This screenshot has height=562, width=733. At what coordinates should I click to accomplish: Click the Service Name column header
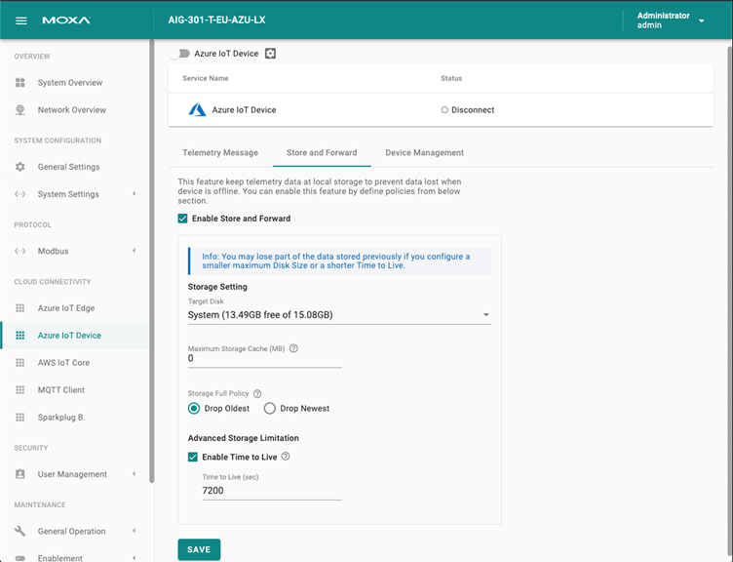206,78
